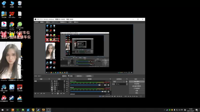Open Steam desktop shortcut
Image resolution: width=200 pixels, height=112 pixels.
point(12,99)
